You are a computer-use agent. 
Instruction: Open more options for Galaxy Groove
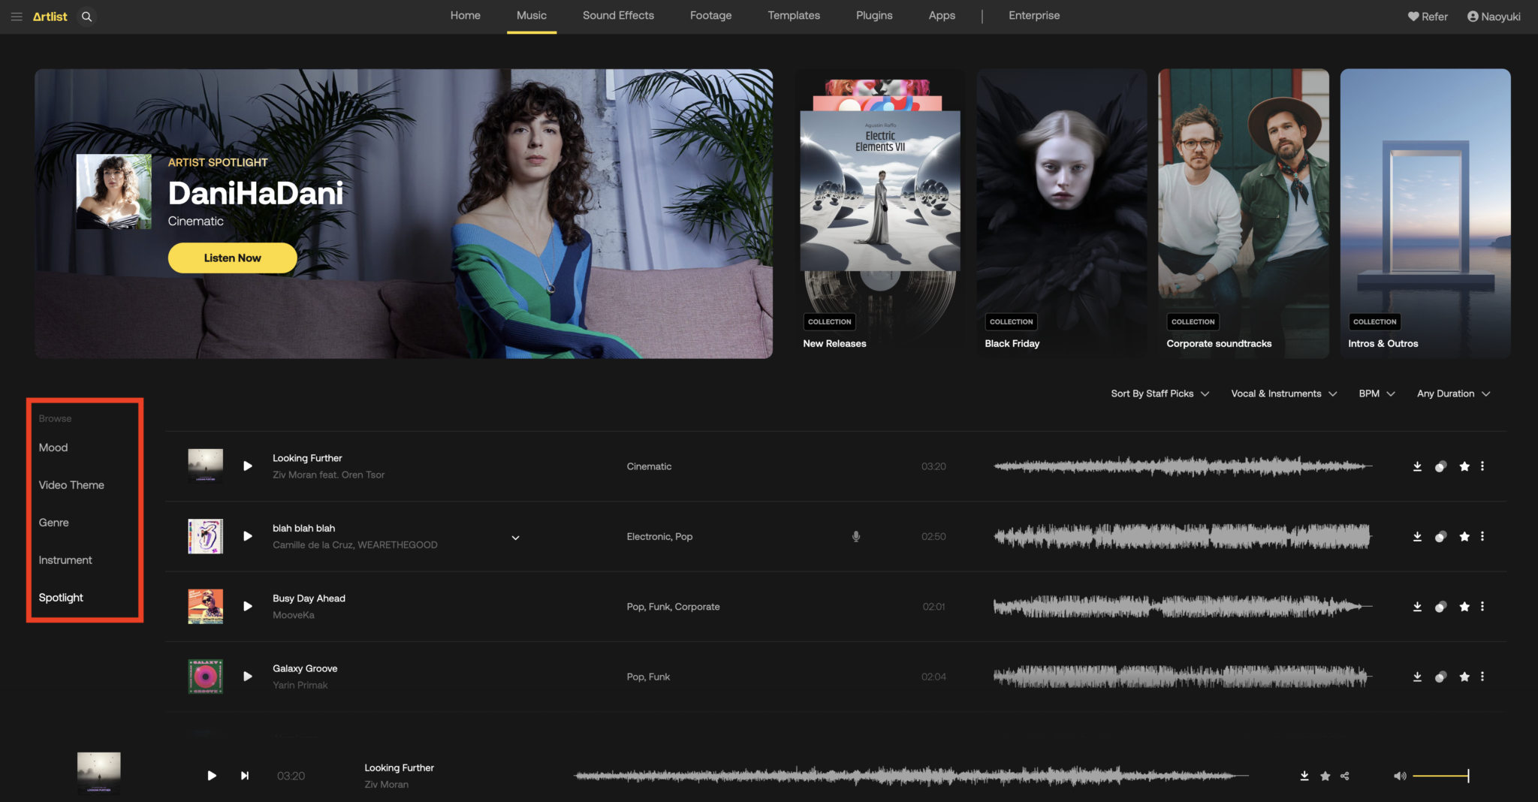tap(1482, 677)
